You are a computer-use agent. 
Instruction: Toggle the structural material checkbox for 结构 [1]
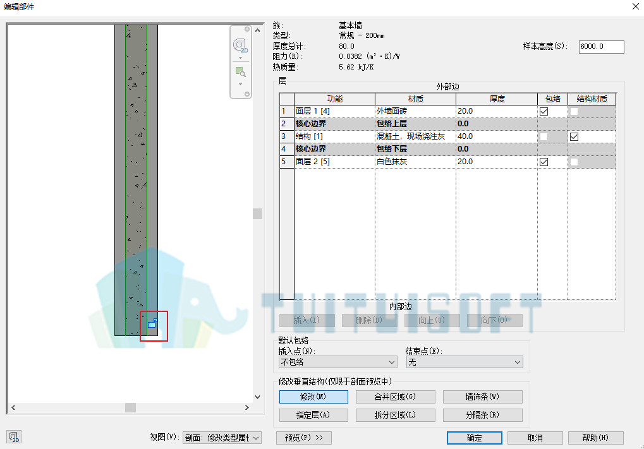click(574, 136)
